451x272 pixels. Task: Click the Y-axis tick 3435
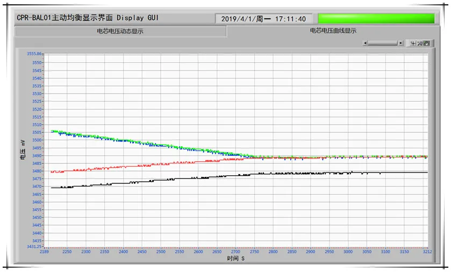pyautogui.click(x=37, y=241)
